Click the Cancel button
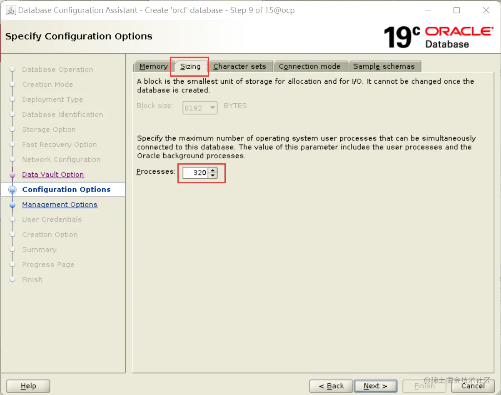 (473, 386)
